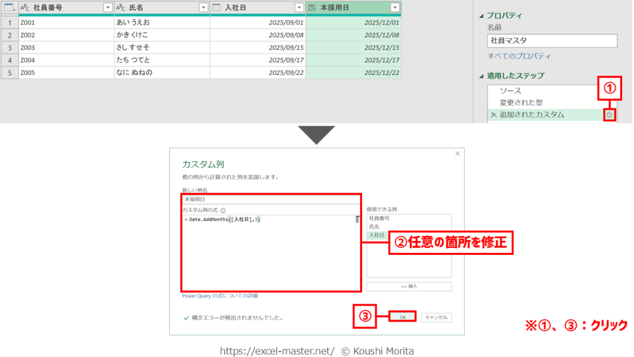Click the table icon in grid corner
634x357 pixels.
click(8, 8)
